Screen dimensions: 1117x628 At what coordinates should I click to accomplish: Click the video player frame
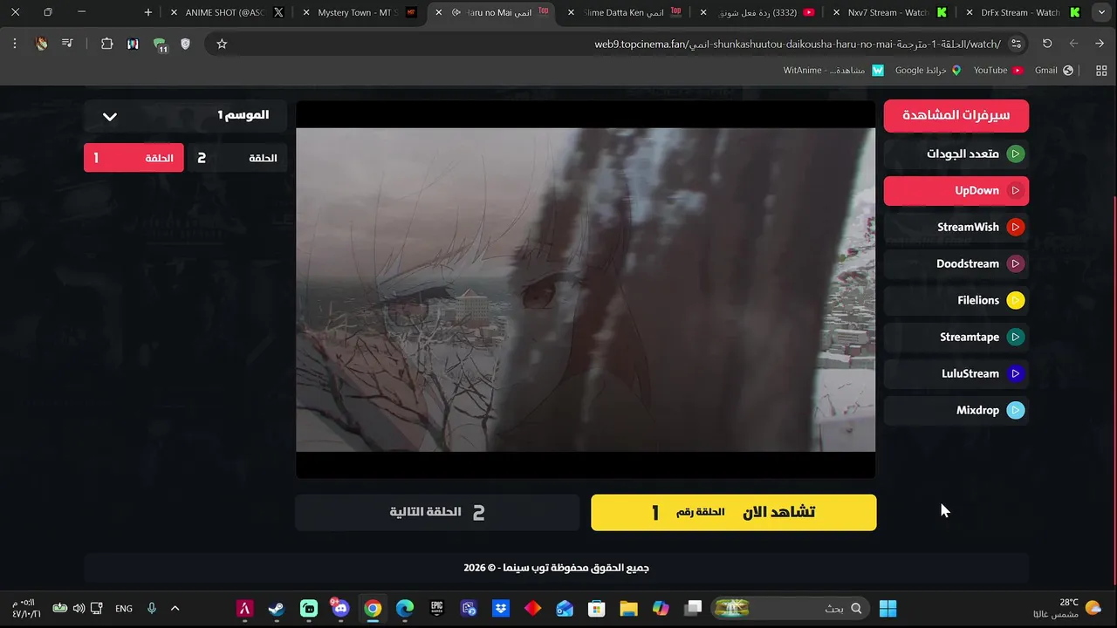click(x=586, y=290)
